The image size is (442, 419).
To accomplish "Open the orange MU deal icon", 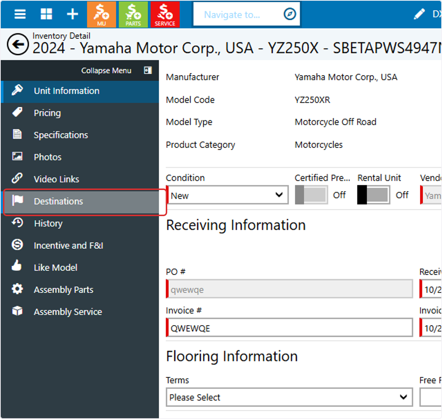I will (101, 14).
